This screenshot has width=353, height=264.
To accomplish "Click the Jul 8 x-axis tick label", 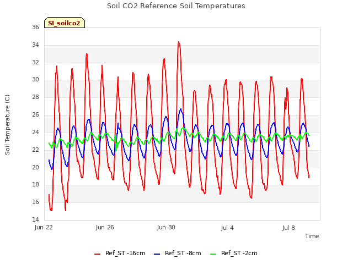I will [x=288, y=228].
